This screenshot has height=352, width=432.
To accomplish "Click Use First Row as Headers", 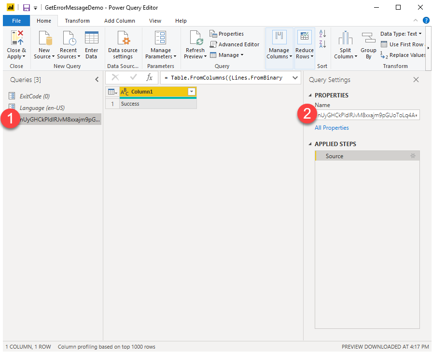I will (403, 44).
